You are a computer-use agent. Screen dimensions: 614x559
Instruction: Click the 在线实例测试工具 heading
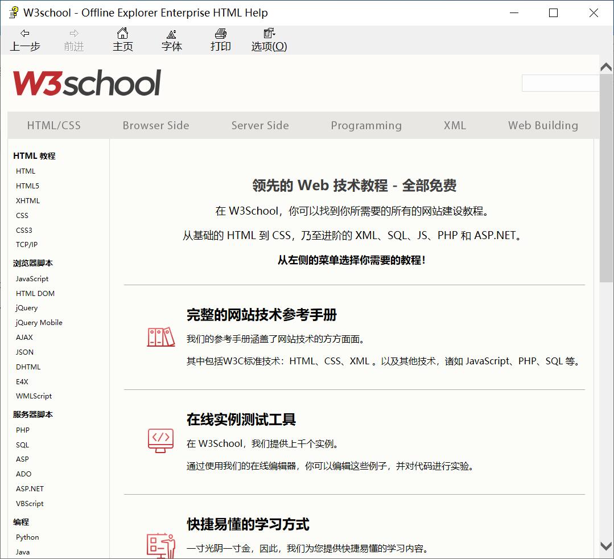[241, 420]
